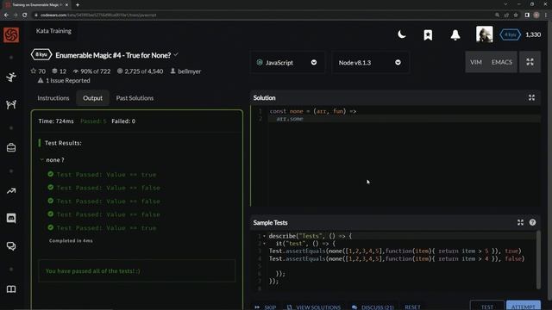Click the 'Completed in 4ms' text
Image resolution: width=552 pixels, height=310 pixels.
click(x=71, y=241)
